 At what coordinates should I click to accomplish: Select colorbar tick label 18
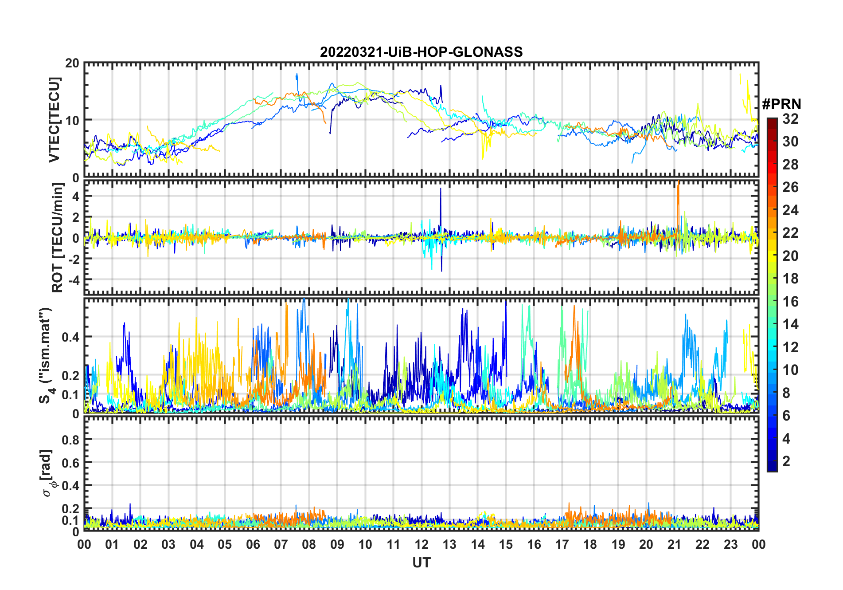[x=790, y=279]
